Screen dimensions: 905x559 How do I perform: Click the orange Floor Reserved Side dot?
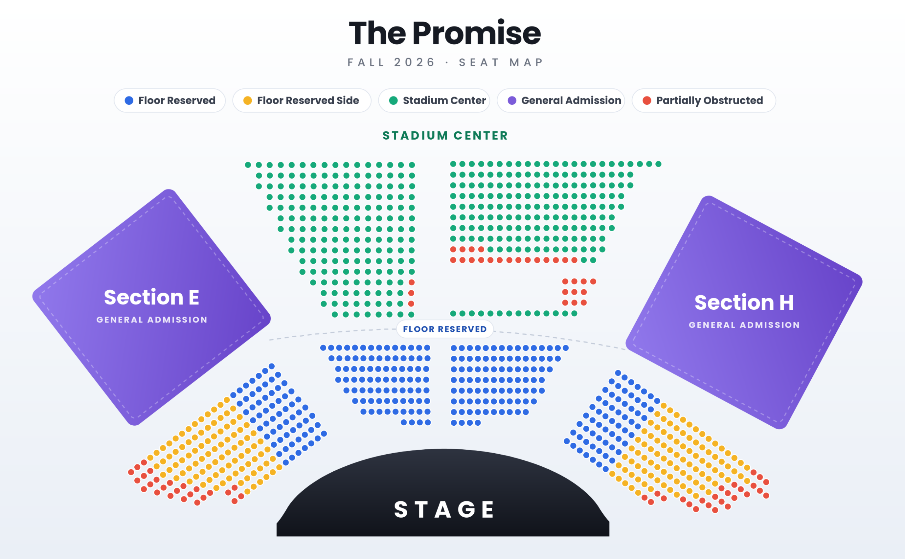click(247, 100)
